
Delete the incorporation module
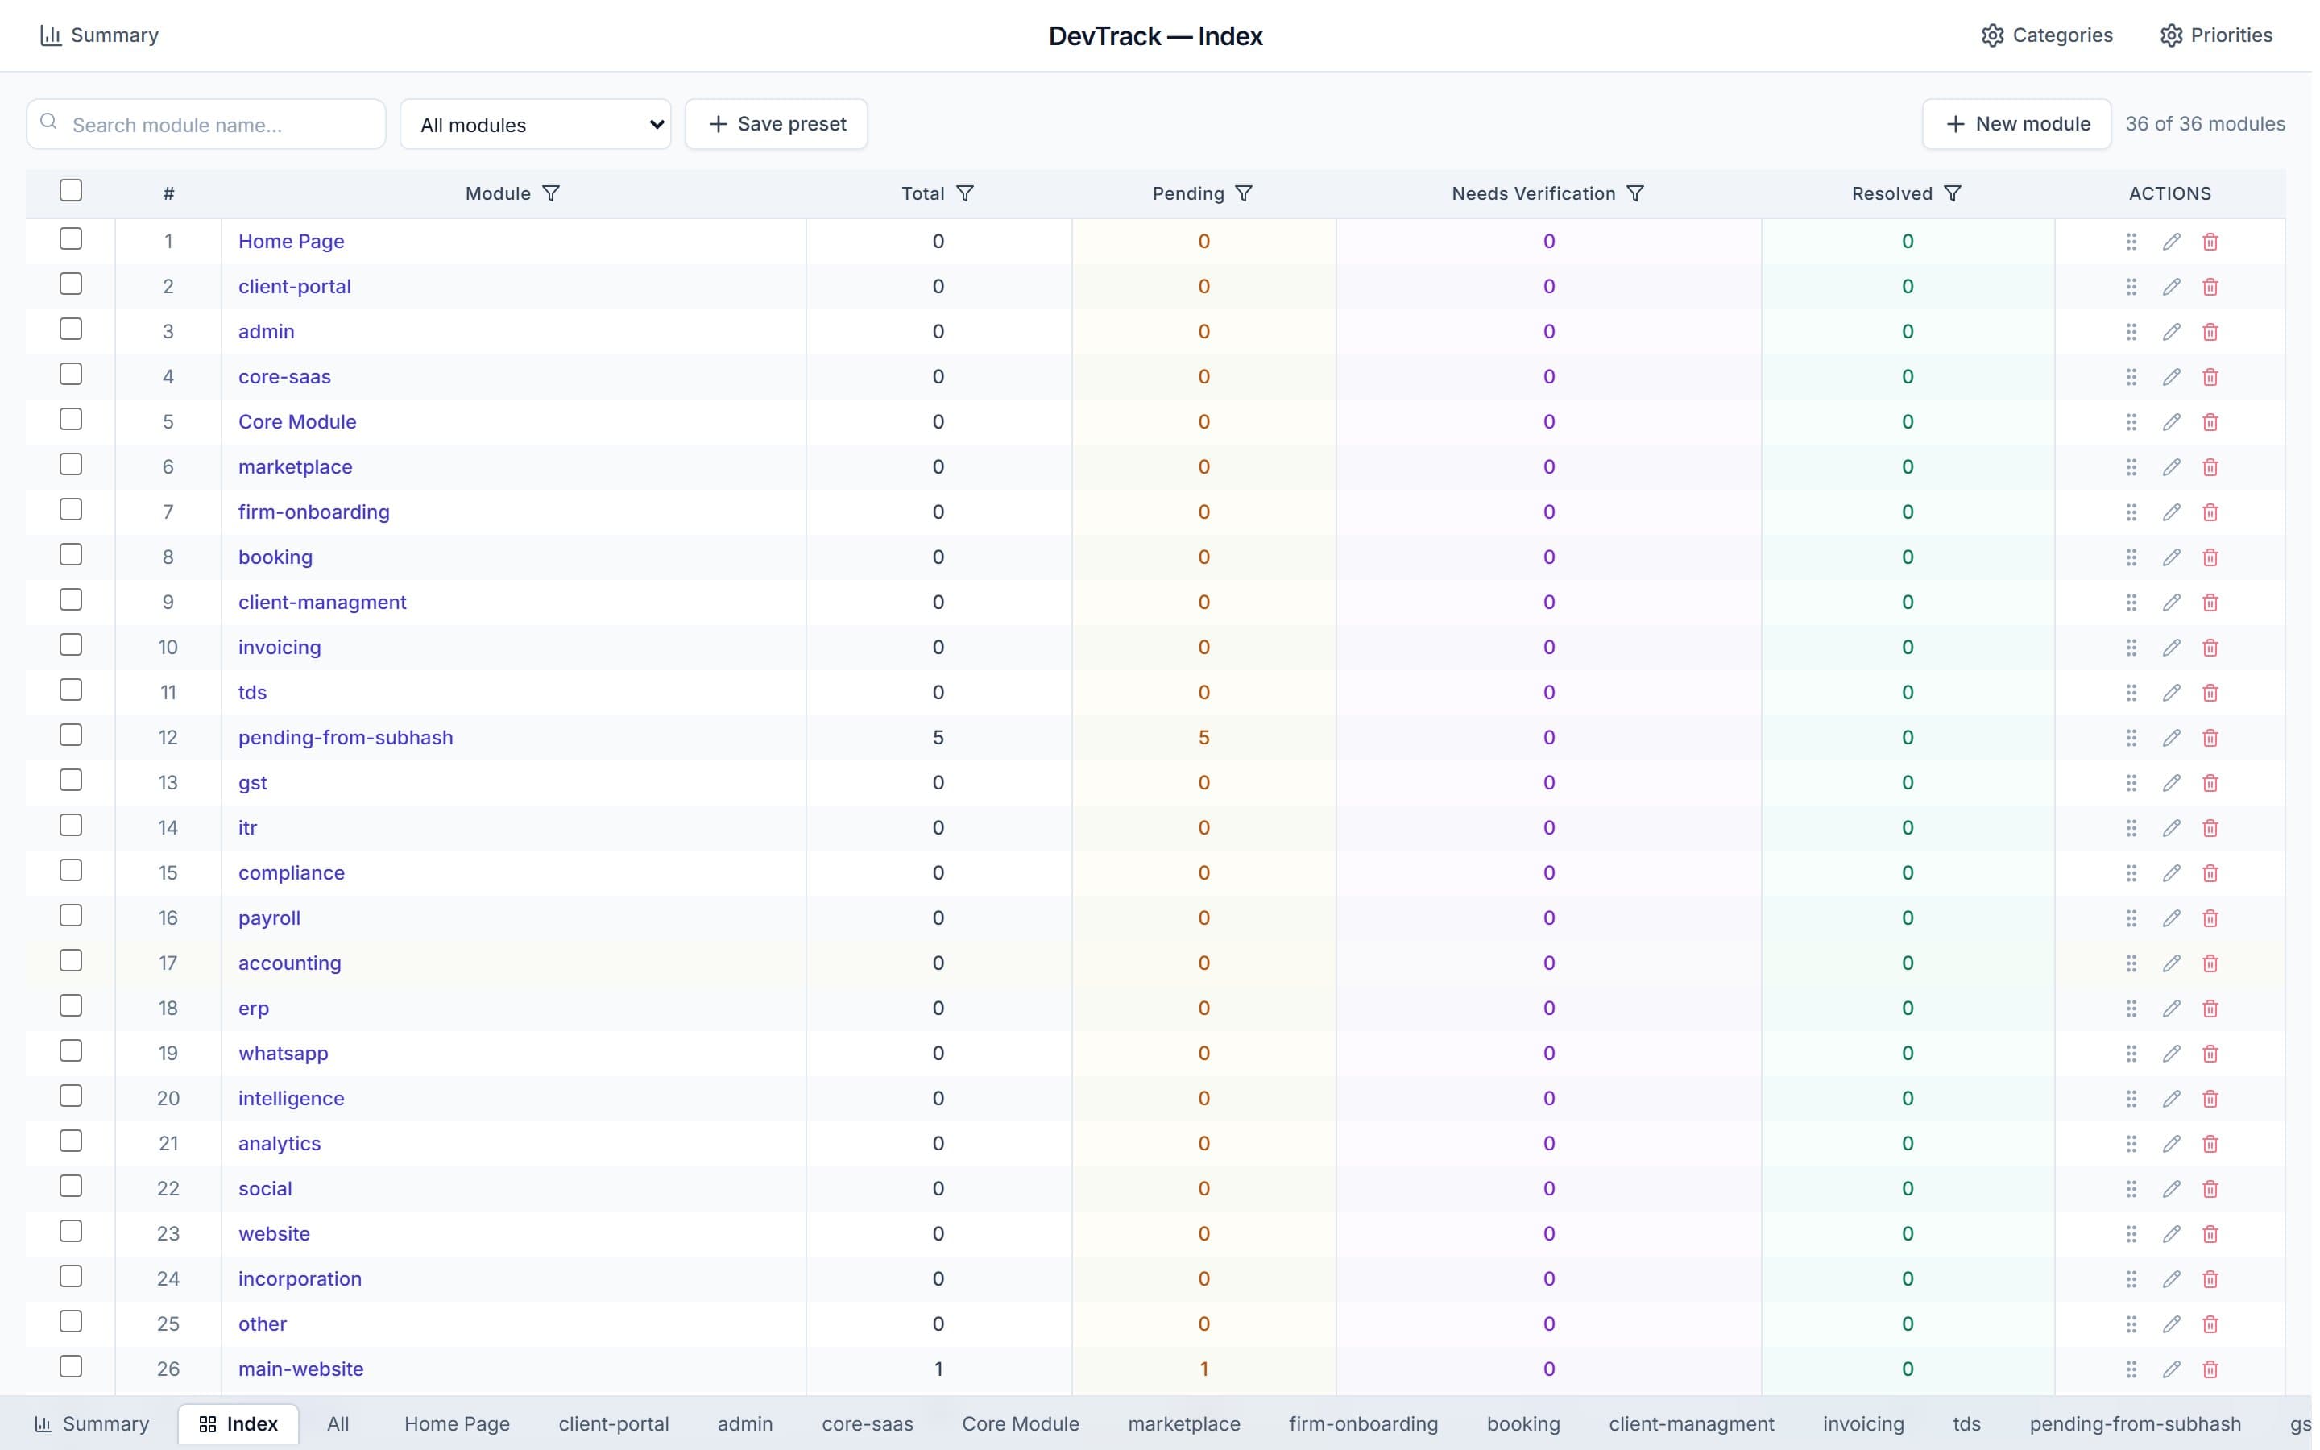point(2210,1278)
